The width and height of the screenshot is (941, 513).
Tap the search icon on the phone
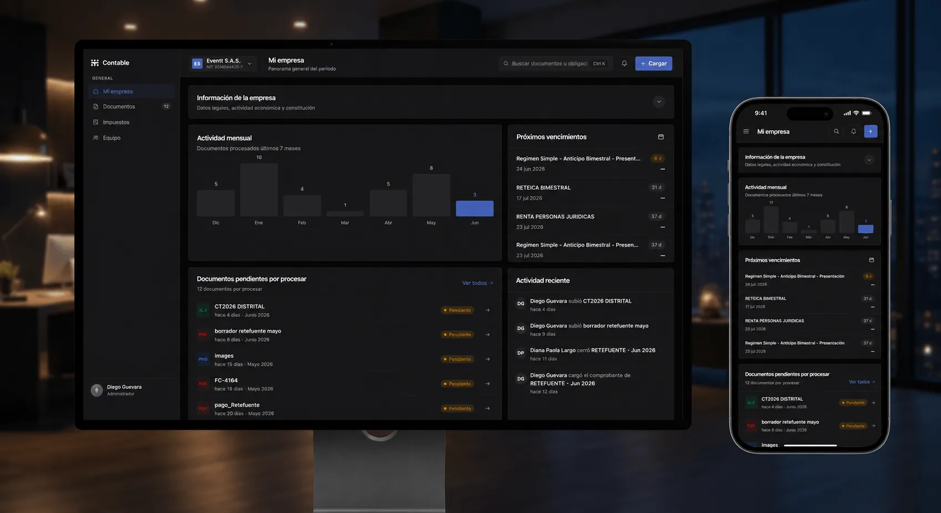point(836,131)
